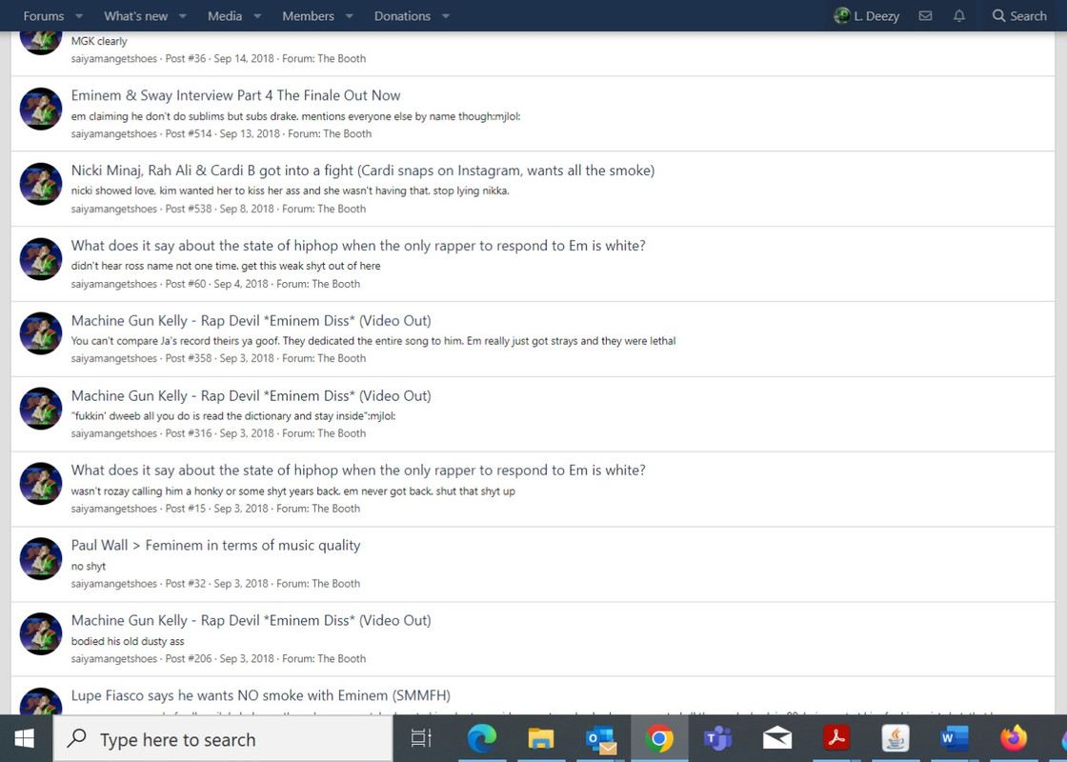Viewport: 1067px width, 762px height.
Task: Click the 'bodied his old dusty ass' snippet
Action: 128,641
